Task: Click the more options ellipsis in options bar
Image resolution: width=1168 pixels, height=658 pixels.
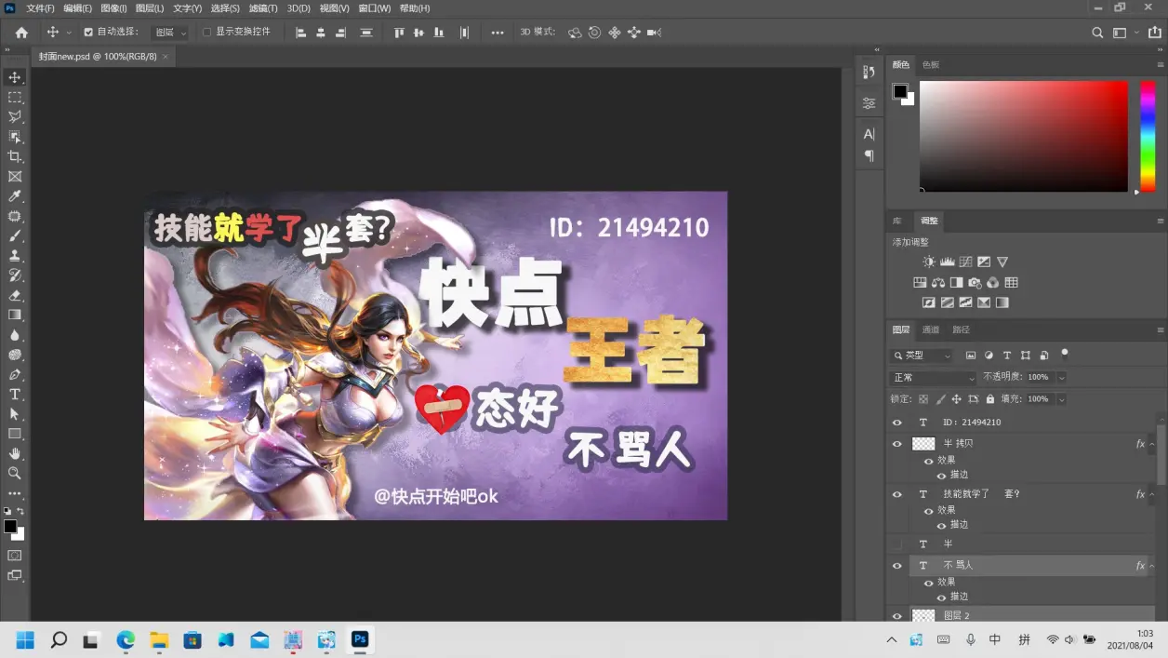Action: click(x=498, y=33)
